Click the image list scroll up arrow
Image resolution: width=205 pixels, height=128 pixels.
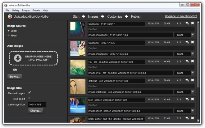(x=198, y=22)
